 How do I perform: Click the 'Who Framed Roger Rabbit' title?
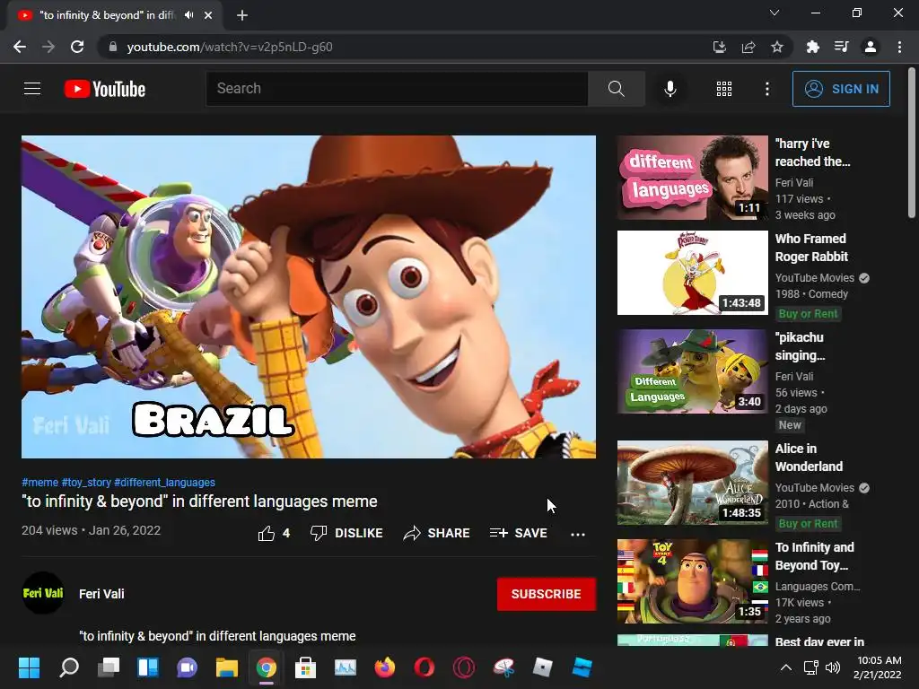[811, 248]
